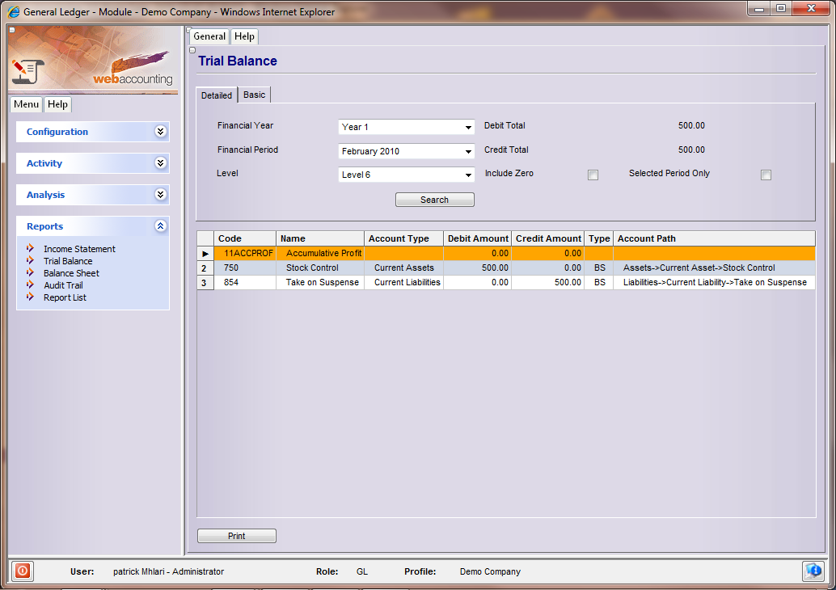
Task: Expand the Configuration section
Action: click(160, 132)
